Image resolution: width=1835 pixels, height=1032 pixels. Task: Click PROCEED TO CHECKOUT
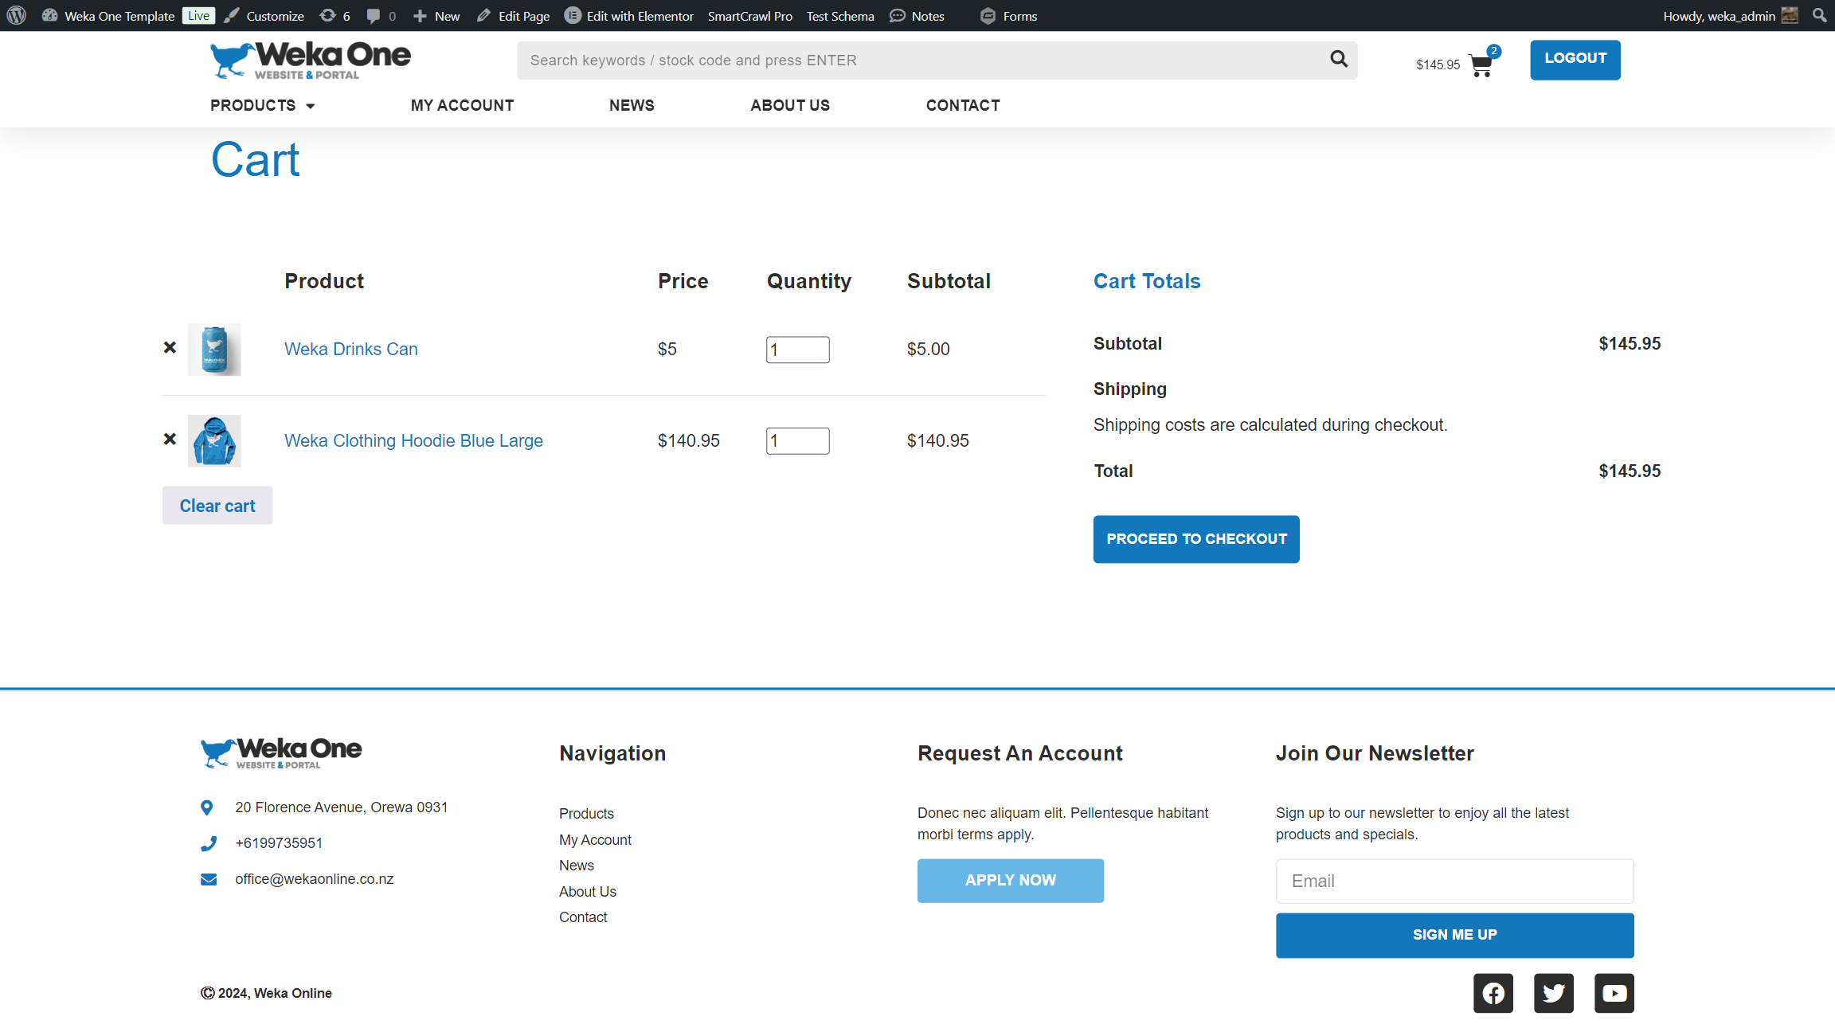click(x=1196, y=539)
